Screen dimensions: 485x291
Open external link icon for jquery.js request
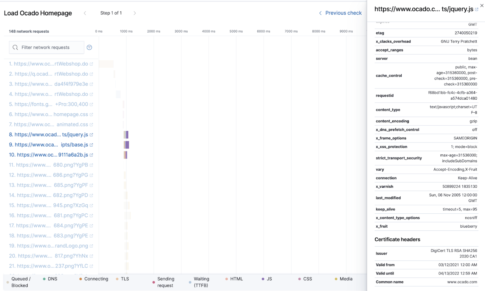[x=91, y=135]
